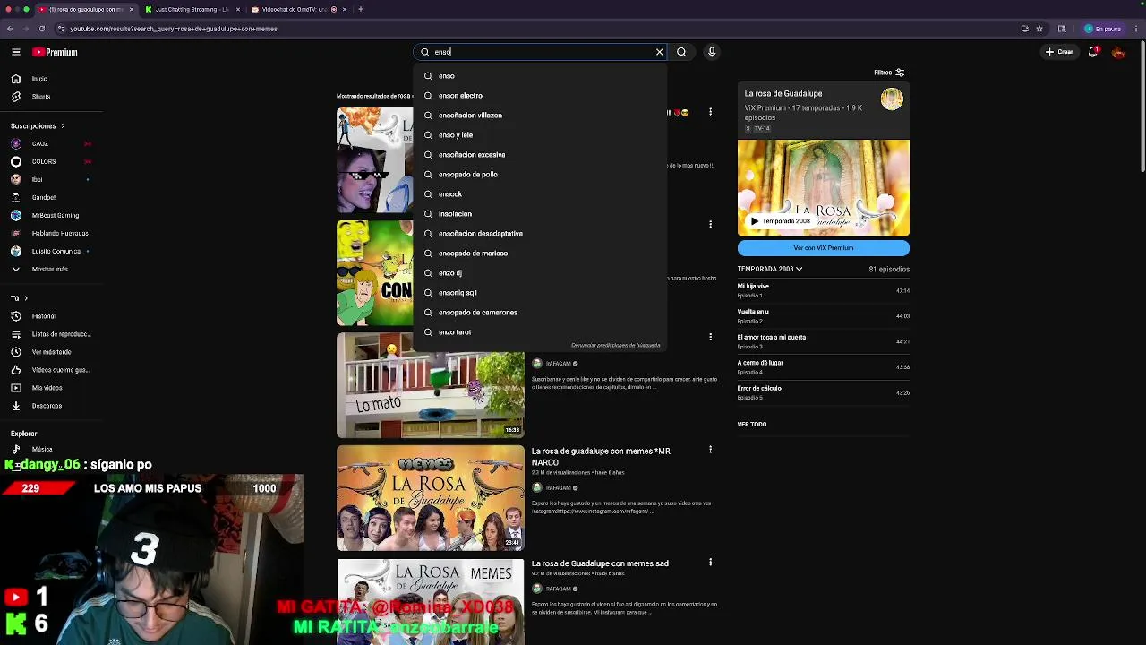Open the En pausa Chrome profile button
The width and height of the screenshot is (1146, 645).
click(x=1103, y=29)
